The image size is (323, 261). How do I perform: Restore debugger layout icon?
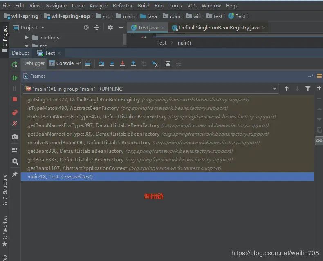[15, 150]
